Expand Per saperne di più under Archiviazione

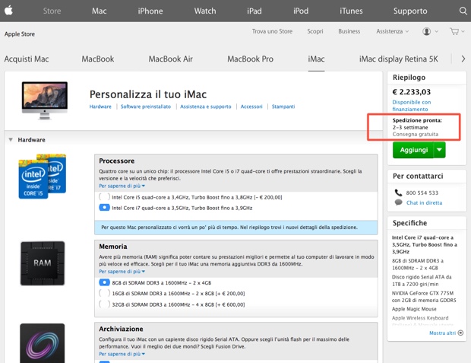tap(122, 354)
